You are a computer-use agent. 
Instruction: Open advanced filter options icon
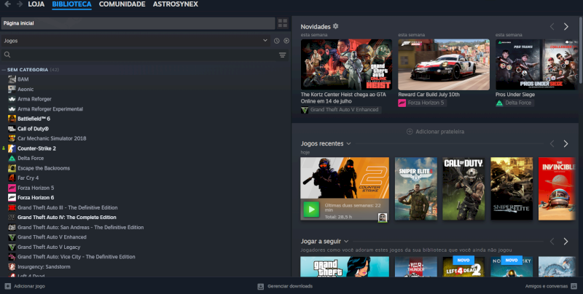click(x=283, y=55)
